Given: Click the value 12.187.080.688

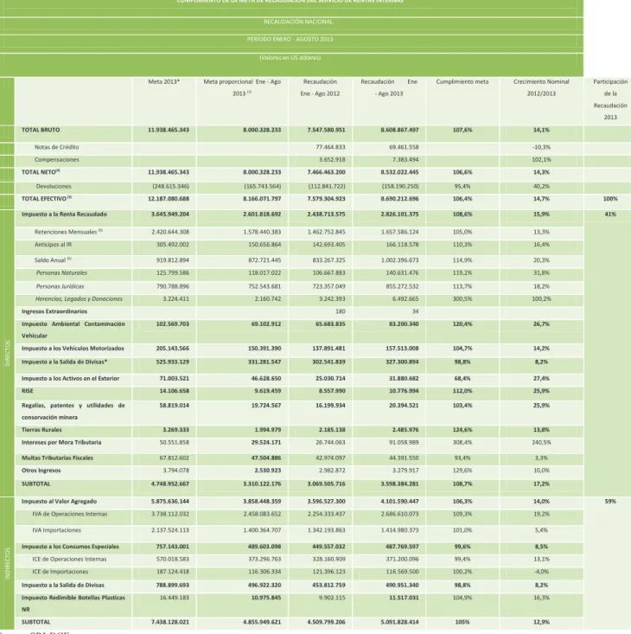Looking at the screenshot, I should 169,199.
